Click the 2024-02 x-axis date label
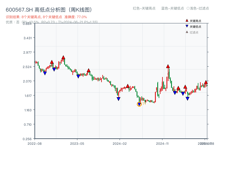Screen dimensions: 230x173 120,143
